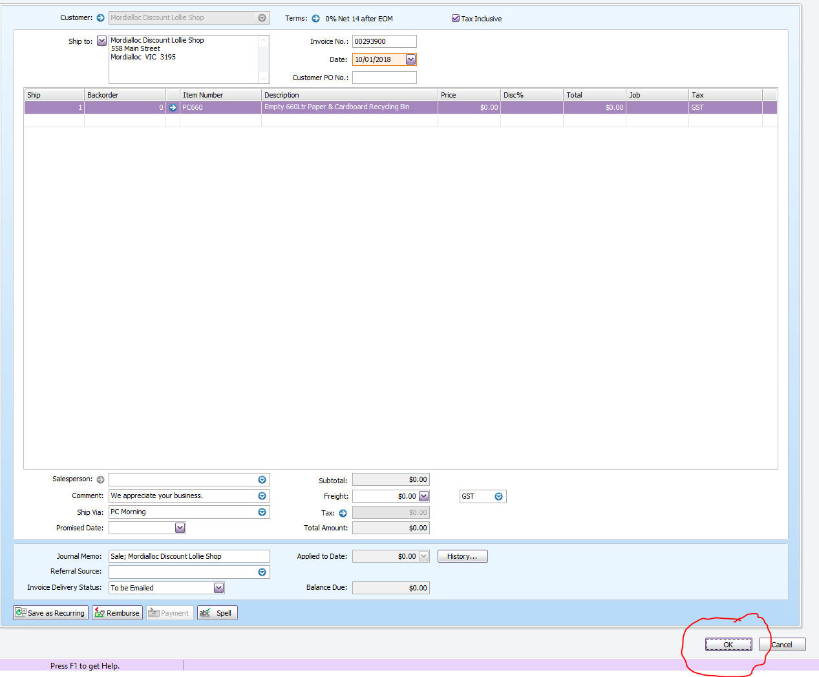Image resolution: width=819 pixels, height=677 pixels.
Task: Open the Comment selection list
Action: (262, 496)
